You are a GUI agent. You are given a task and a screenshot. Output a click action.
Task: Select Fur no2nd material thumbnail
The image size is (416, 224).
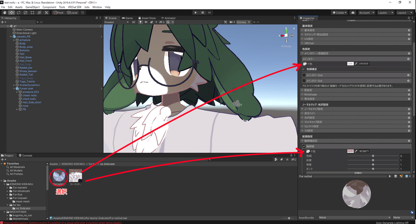(59, 177)
